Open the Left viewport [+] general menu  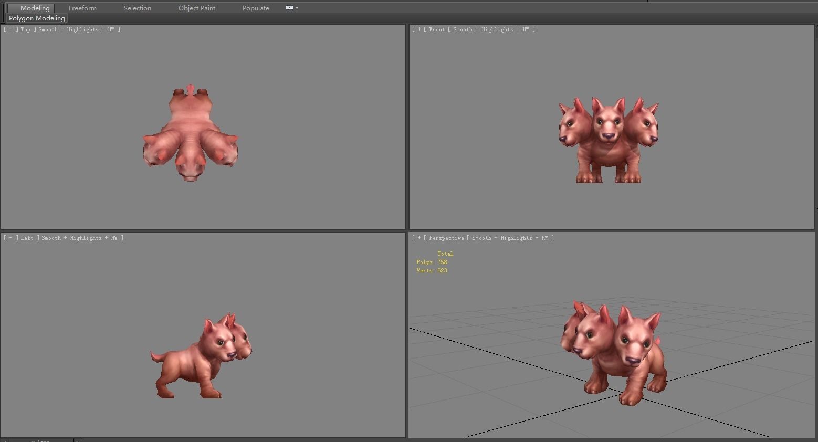(x=11, y=238)
